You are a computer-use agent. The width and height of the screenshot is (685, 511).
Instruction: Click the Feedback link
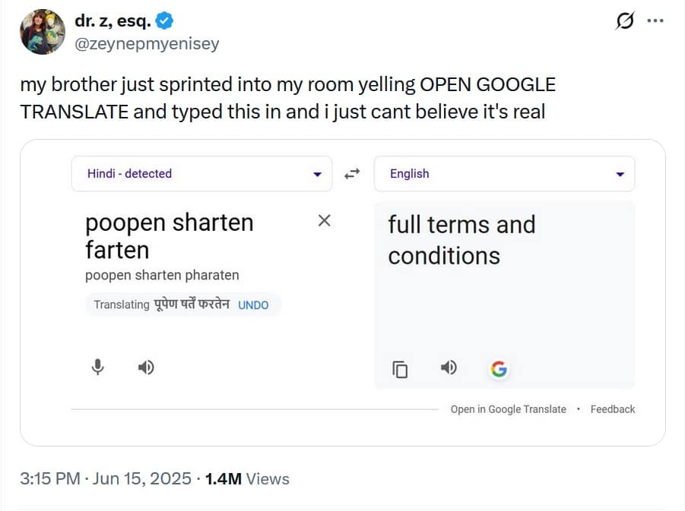click(613, 409)
